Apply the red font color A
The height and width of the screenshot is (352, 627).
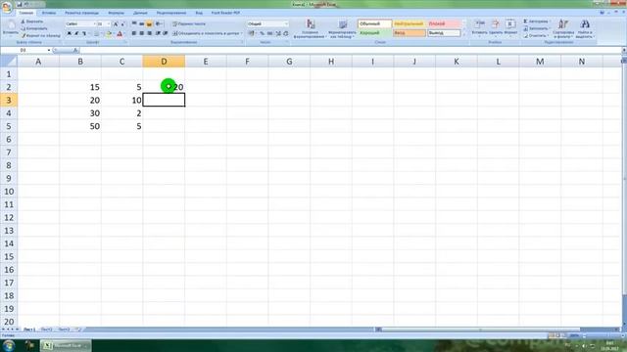[120, 34]
